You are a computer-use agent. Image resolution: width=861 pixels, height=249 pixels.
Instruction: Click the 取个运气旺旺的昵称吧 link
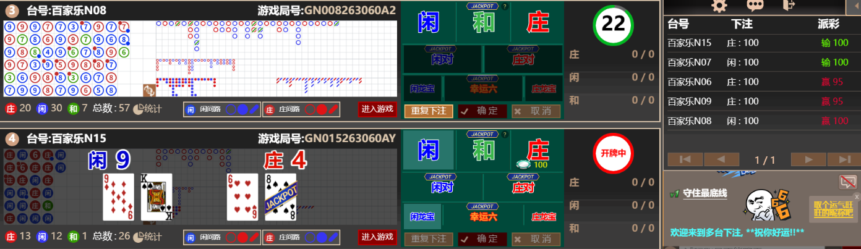(833, 209)
